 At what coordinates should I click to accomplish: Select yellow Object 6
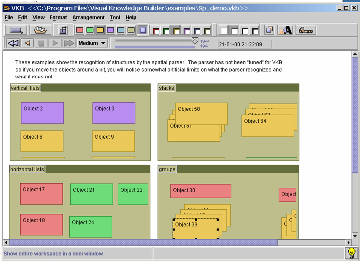(x=42, y=141)
